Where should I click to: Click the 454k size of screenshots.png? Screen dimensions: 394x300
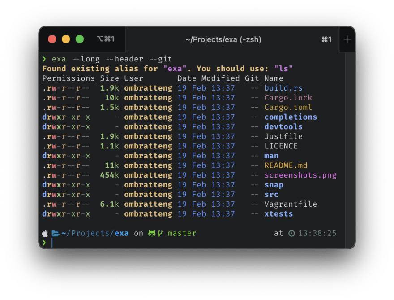[x=110, y=175]
